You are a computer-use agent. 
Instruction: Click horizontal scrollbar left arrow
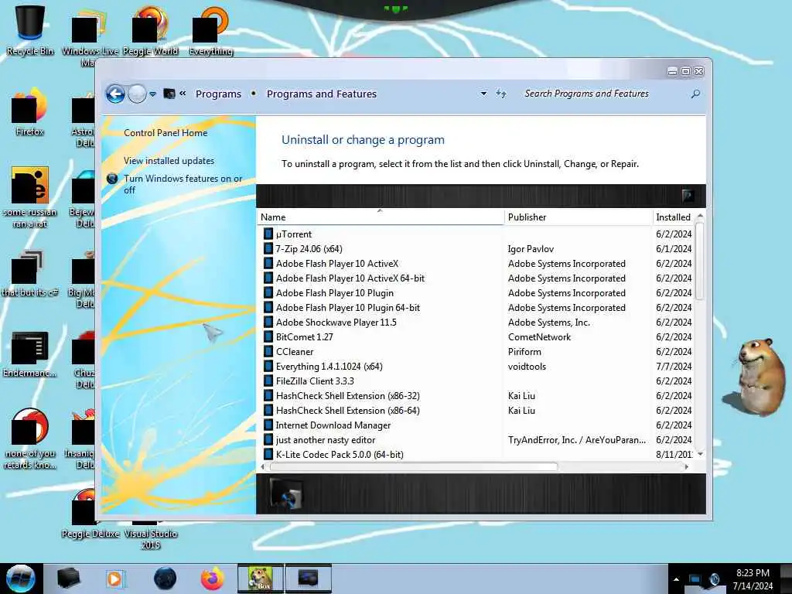[262, 466]
